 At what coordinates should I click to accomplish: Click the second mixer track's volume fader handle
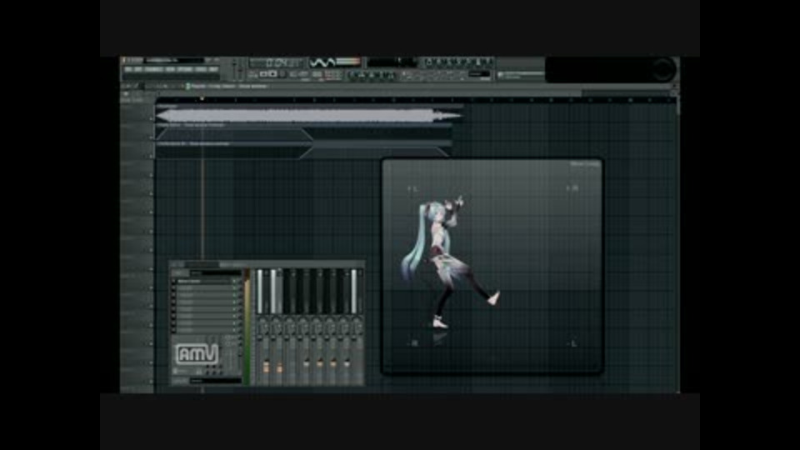[280, 367]
